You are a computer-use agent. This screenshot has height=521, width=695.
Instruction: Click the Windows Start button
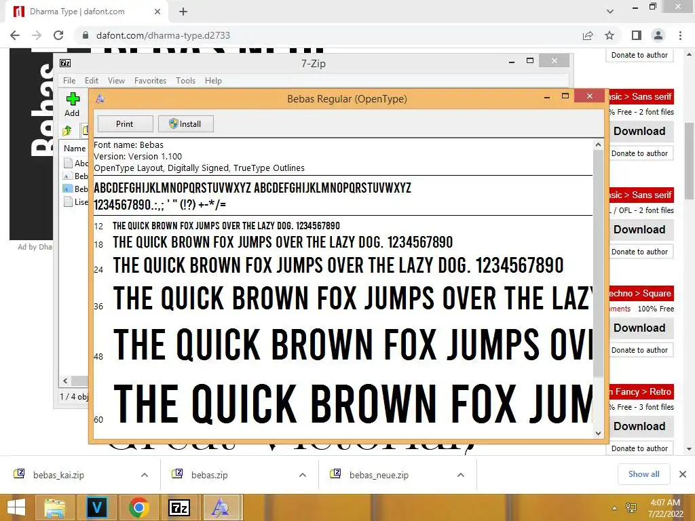coord(16,507)
